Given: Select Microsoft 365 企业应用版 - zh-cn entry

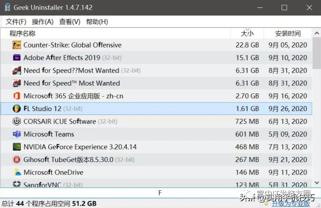Looking at the screenshot, I should pos(73,96).
